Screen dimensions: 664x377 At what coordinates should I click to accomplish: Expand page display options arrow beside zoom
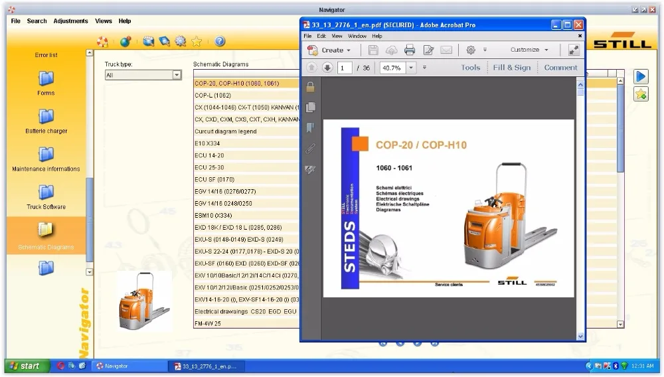pos(424,68)
